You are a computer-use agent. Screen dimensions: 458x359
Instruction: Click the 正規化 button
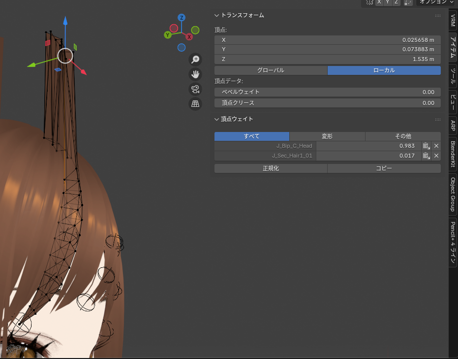point(271,168)
